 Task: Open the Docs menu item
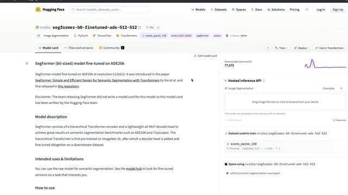point(257,10)
